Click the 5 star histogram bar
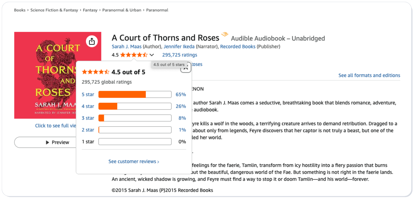Screen dimensions: 419x209 point(135,95)
